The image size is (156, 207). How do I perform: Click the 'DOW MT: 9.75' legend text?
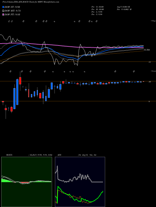[x=12, y=11]
